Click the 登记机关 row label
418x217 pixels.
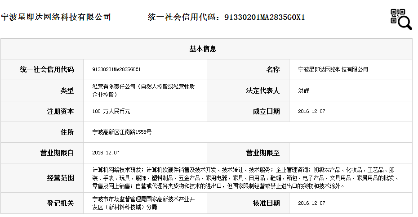pyautogui.click(x=60, y=203)
